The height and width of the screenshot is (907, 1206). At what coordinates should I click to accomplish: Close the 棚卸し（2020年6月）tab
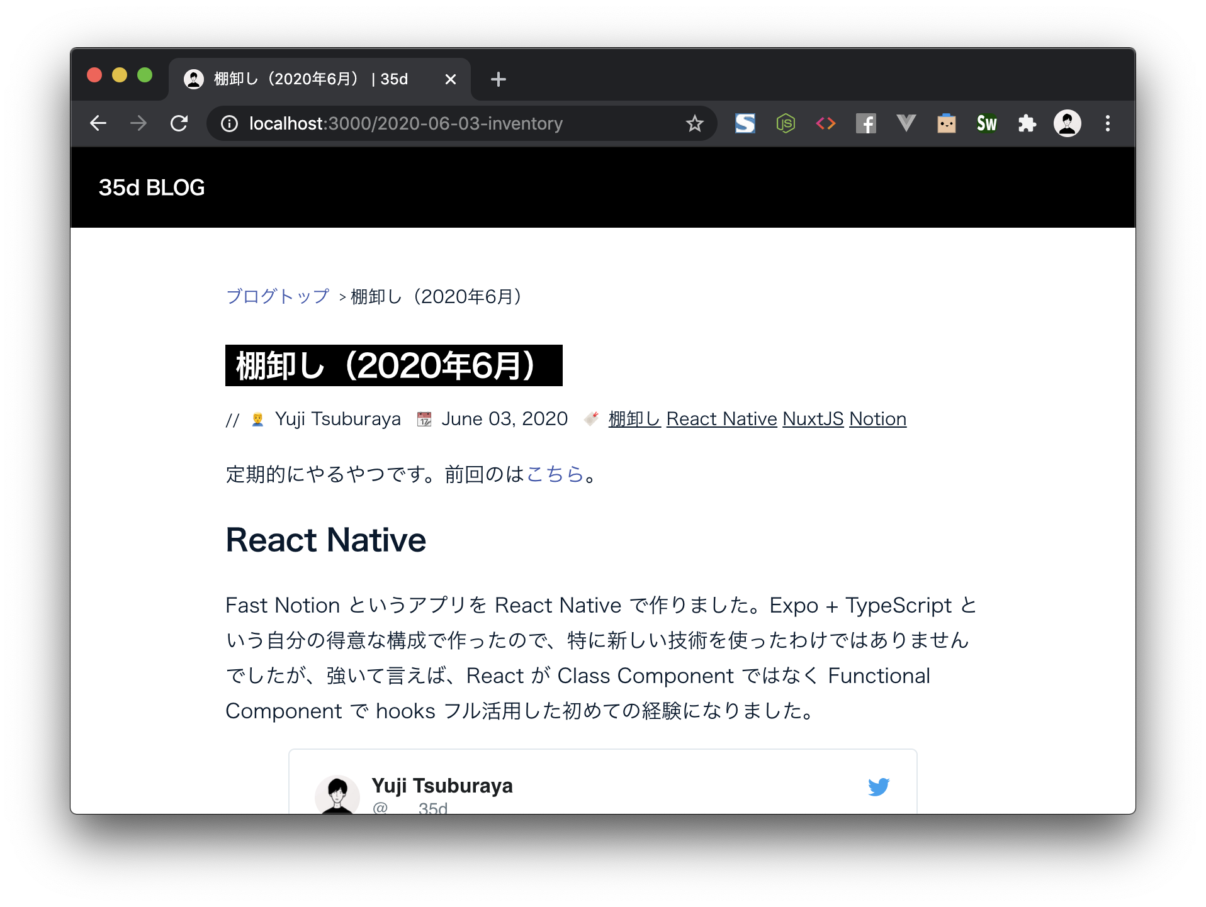click(x=451, y=79)
